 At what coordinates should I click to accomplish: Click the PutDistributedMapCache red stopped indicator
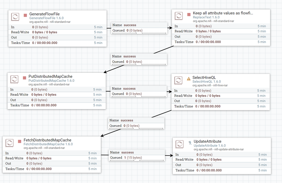(25, 77)
